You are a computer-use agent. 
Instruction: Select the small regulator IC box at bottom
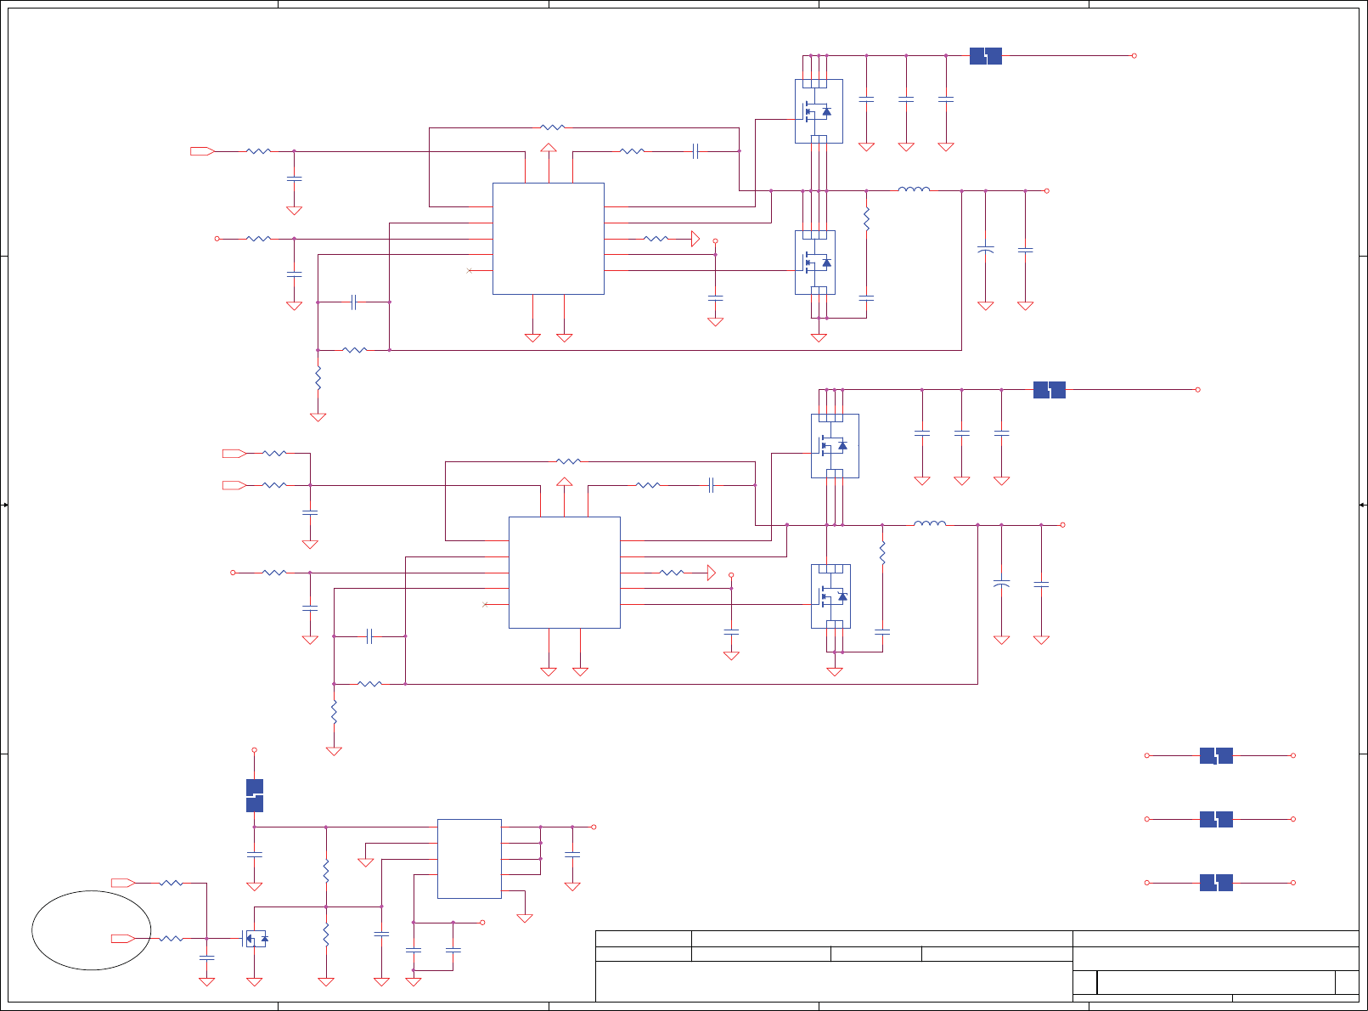(x=470, y=859)
